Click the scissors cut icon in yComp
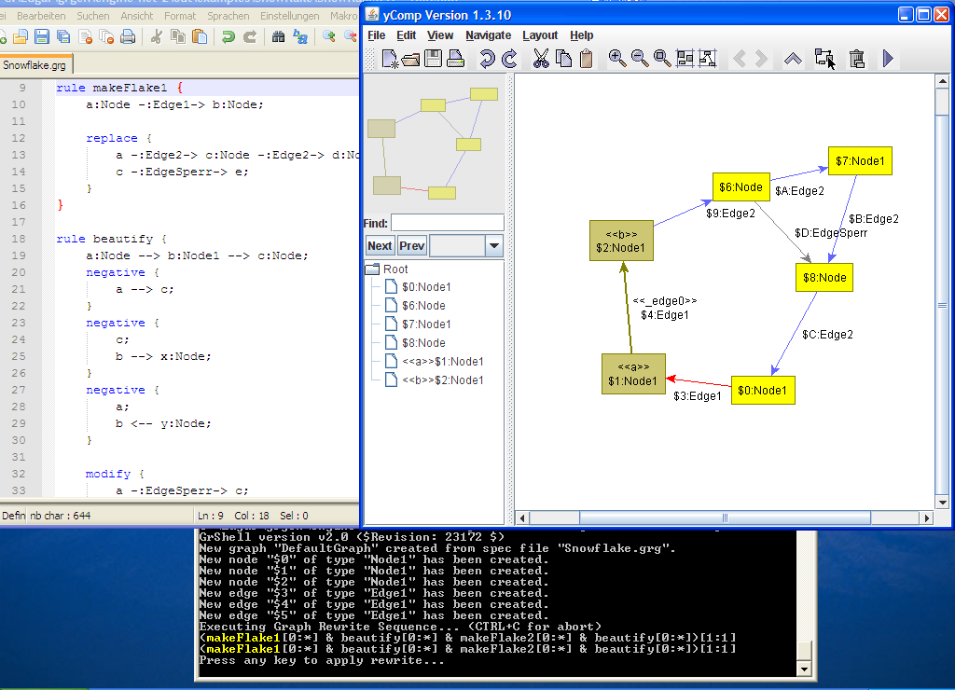The width and height of the screenshot is (955, 690). pyautogui.click(x=541, y=59)
